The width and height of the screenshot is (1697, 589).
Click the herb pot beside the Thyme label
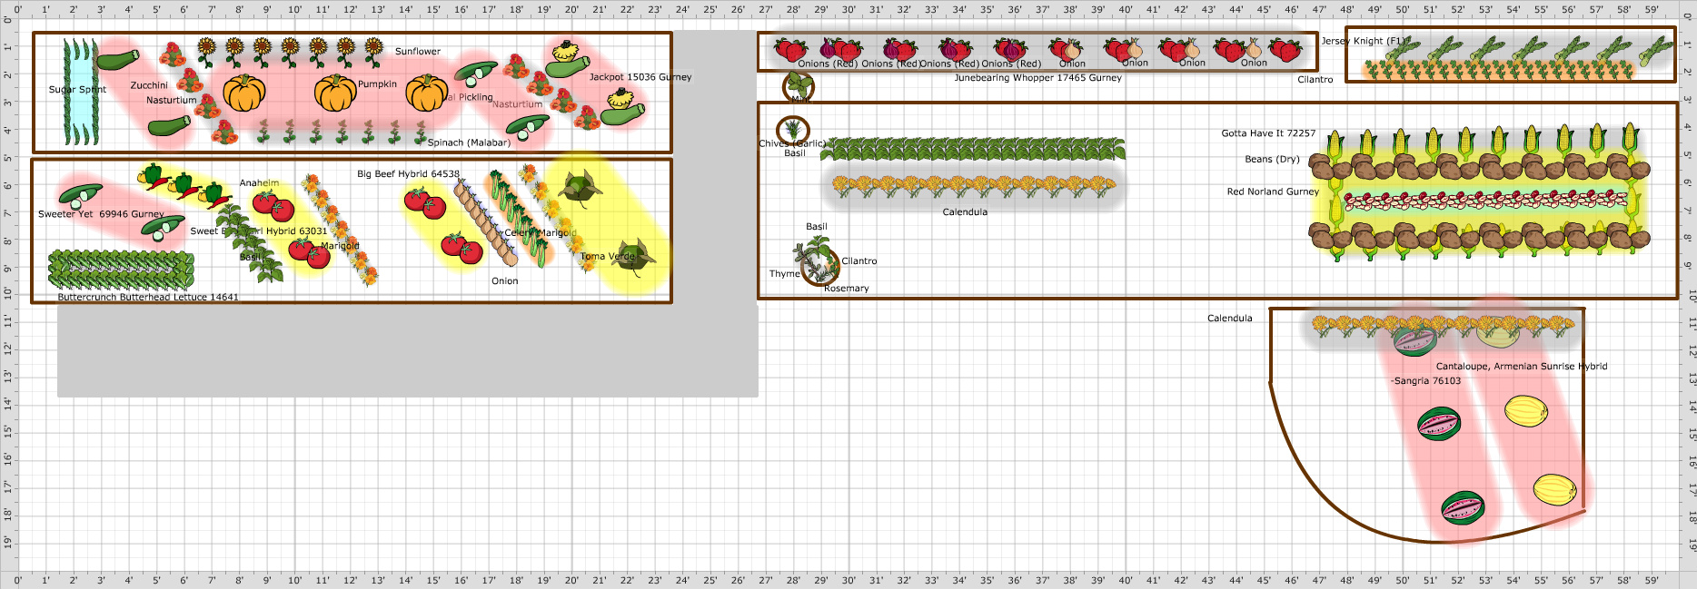(818, 261)
